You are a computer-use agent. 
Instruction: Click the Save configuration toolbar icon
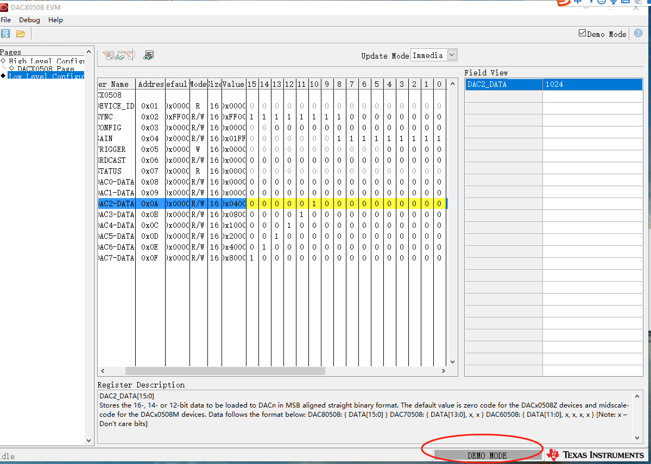click(x=5, y=34)
